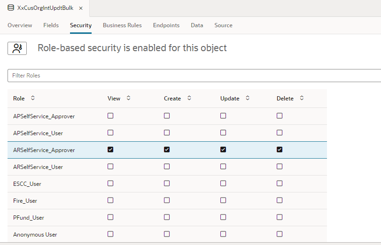Switch to the Business Rules tab
The width and height of the screenshot is (381, 245).
coord(122,25)
